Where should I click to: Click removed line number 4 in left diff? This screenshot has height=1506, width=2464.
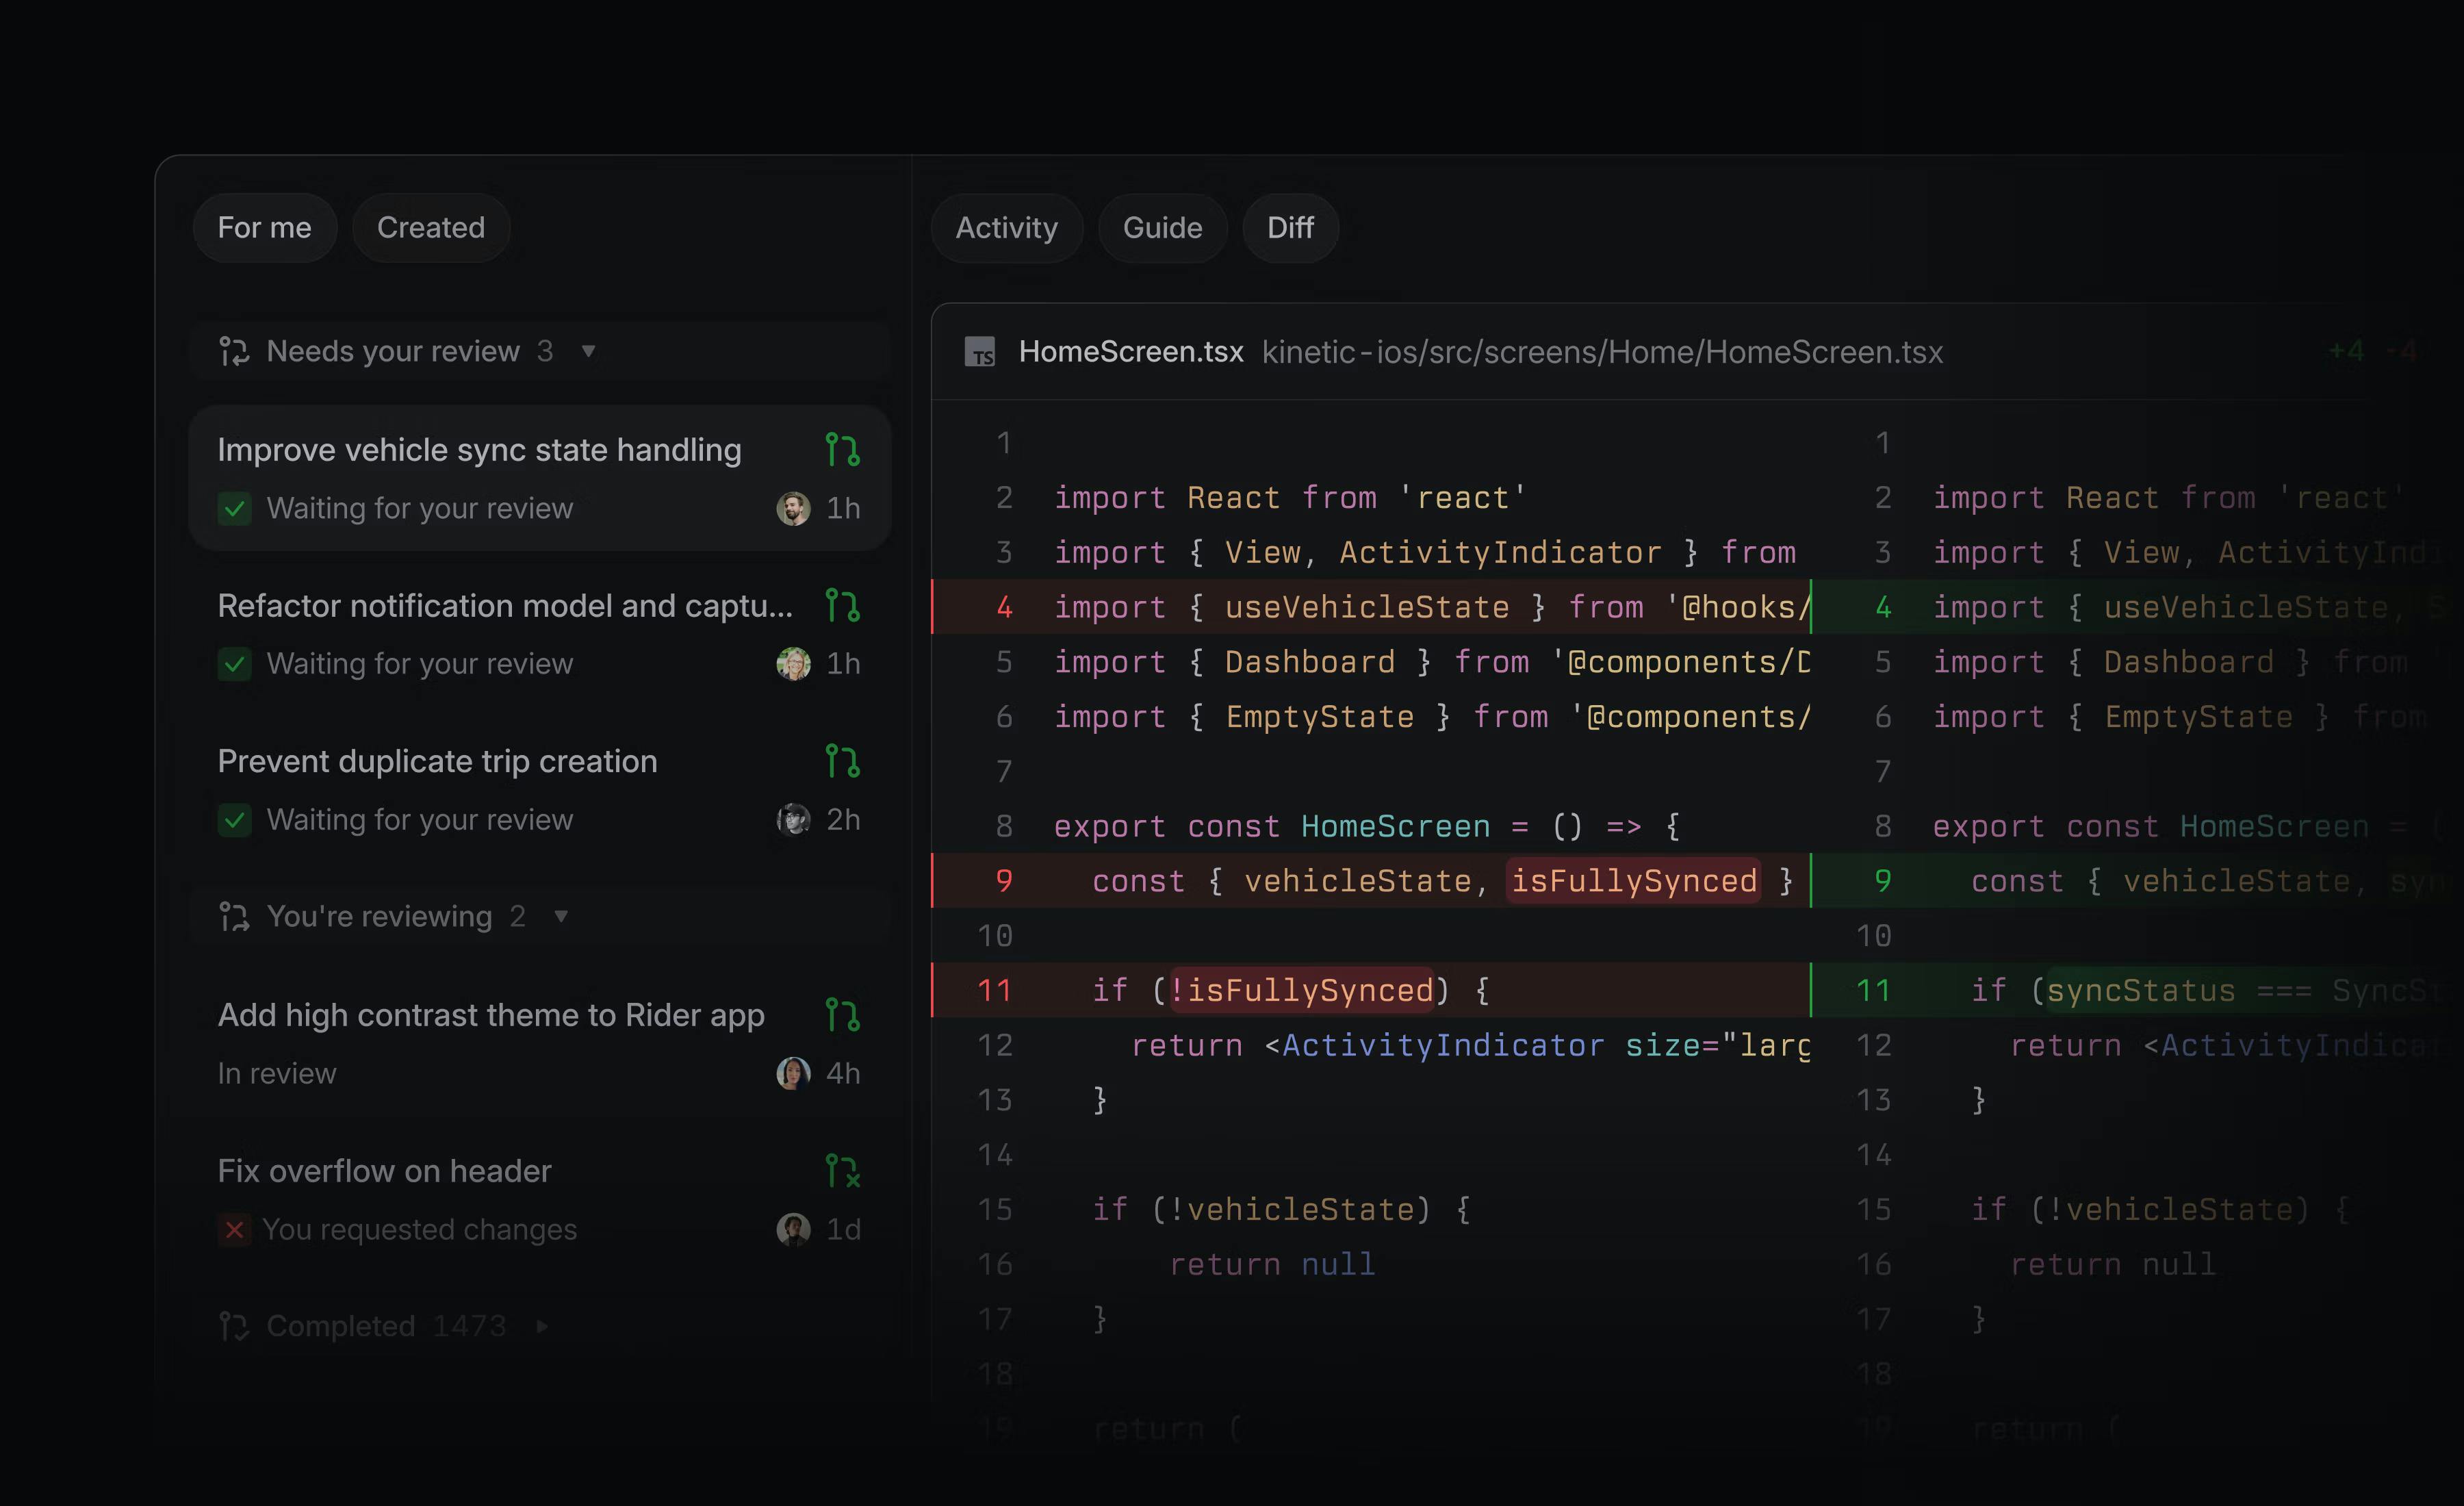click(1004, 607)
